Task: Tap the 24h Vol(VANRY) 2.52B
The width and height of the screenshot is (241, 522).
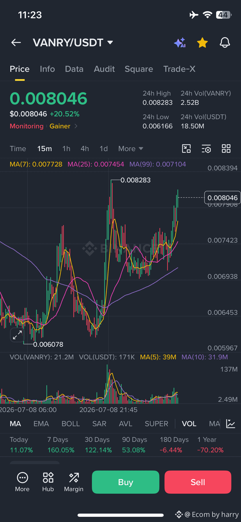Action: [190, 102]
